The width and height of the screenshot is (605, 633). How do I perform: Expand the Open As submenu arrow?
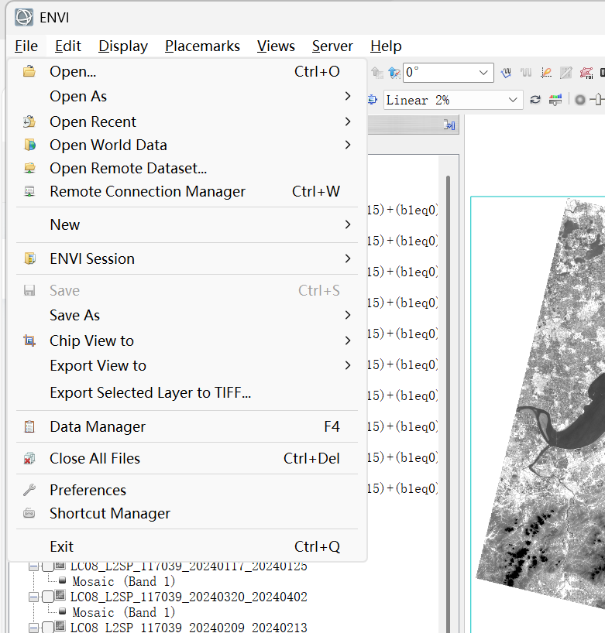[x=348, y=96]
